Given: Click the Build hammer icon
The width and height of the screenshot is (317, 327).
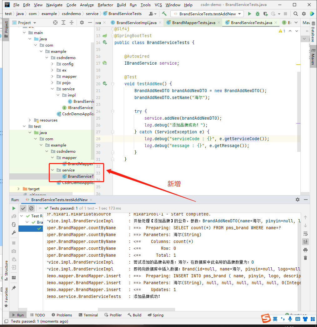Looking at the screenshot, I should pos(164,14).
